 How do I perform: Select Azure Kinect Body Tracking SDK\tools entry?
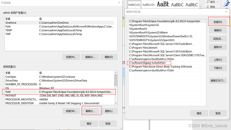(167, 67)
